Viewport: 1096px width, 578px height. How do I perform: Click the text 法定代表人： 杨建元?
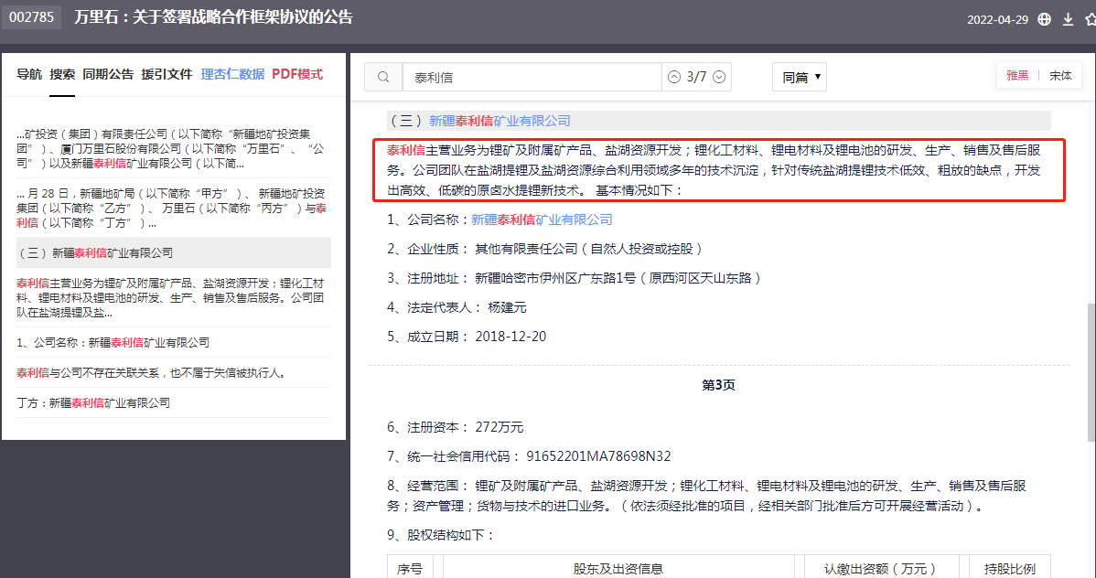(x=457, y=307)
